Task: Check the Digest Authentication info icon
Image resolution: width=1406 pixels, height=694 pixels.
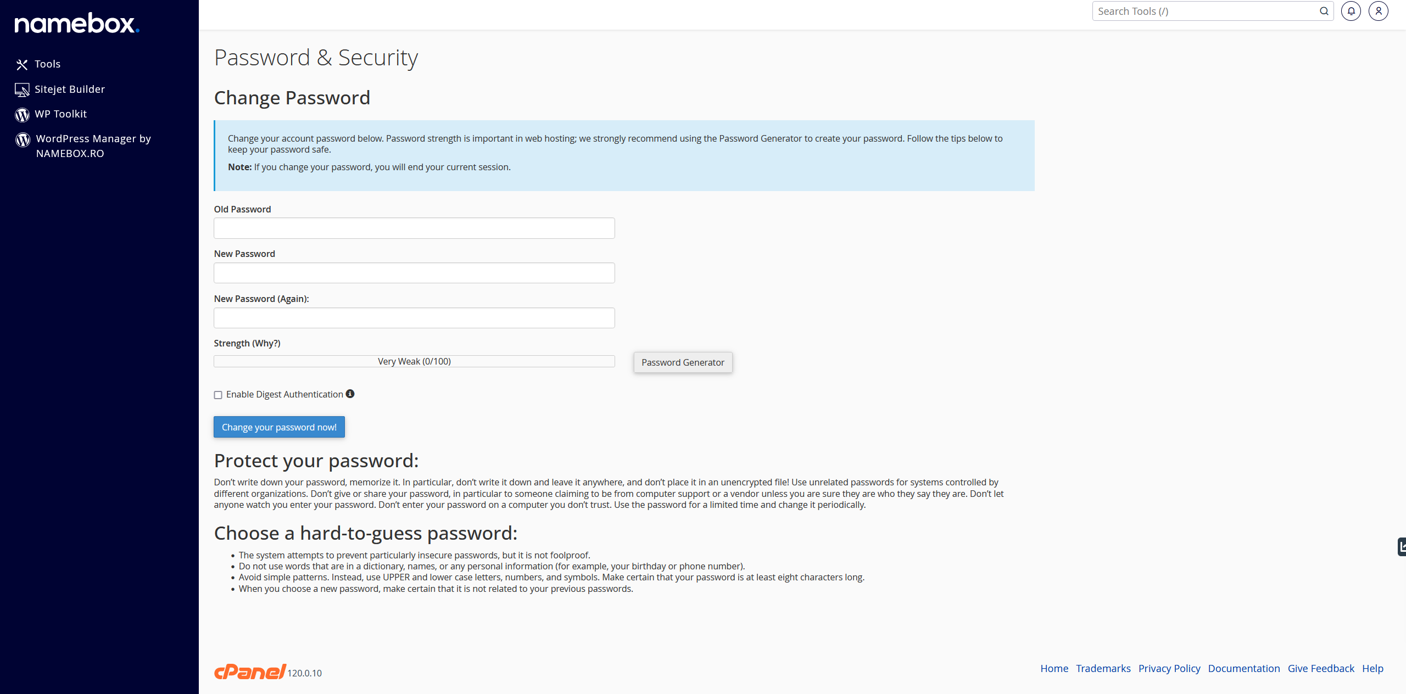Action: [x=350, y=394]
